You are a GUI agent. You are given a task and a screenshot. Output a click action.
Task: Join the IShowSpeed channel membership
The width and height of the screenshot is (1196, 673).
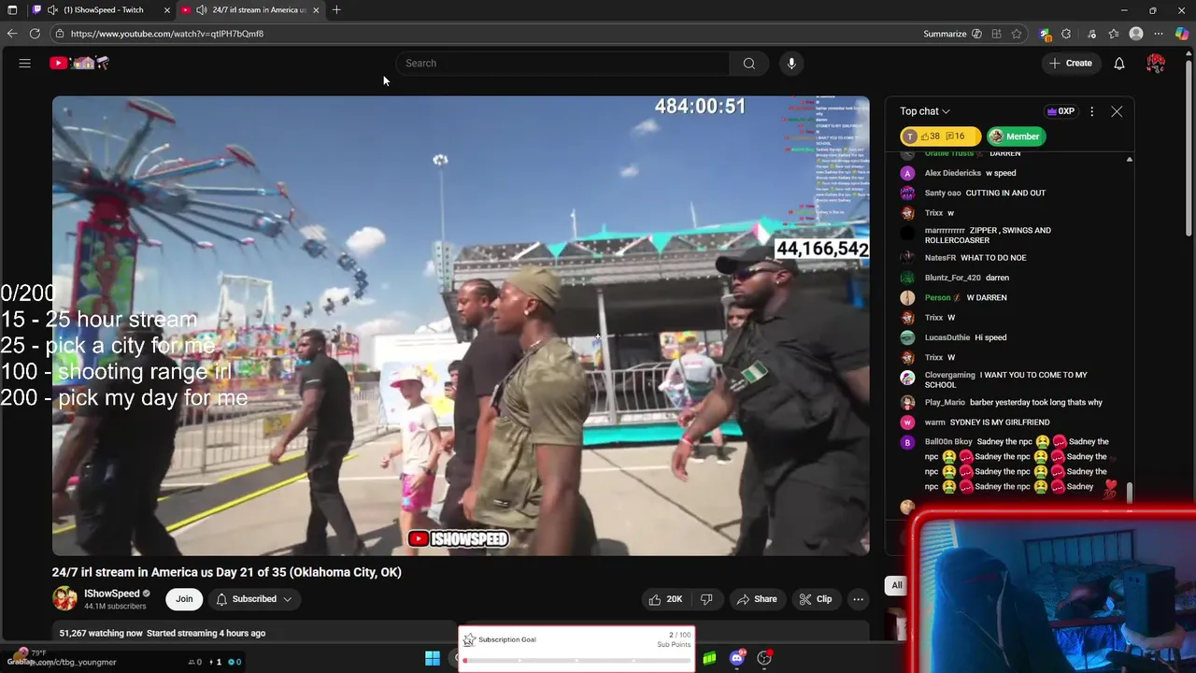[x=184, y=599]
